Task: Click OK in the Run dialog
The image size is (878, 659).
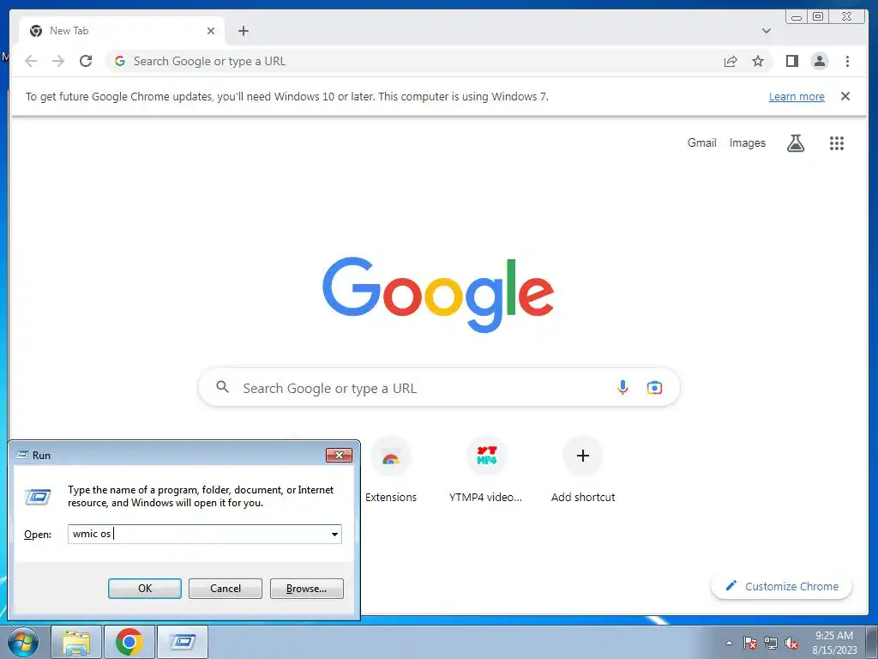Action: pos(144,589)
